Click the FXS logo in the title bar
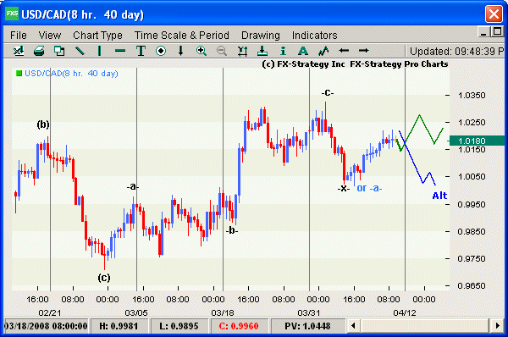Image resolution: width=508 pixels, height=337 pixels. [12, 14]
